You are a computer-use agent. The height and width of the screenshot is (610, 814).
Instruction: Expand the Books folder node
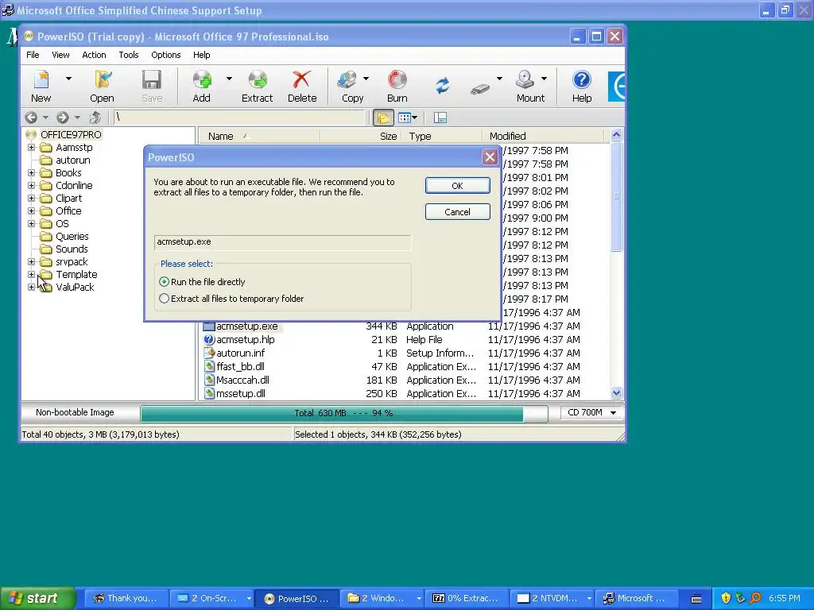click(31, 172)
